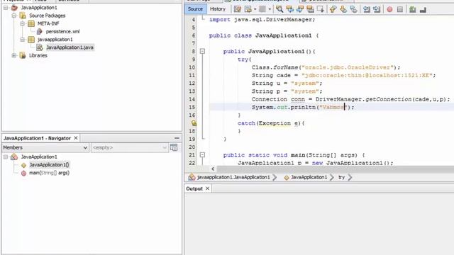Click lightbulb hint beside catch line
Image resolution: width=454 pixels, height=255 pixels.
[194, 123]
